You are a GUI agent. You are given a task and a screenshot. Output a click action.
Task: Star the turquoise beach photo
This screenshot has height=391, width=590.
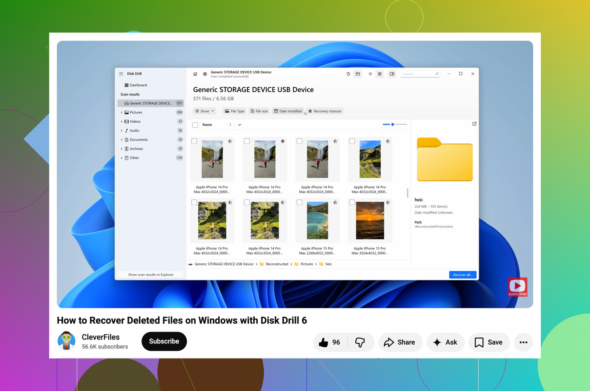[335, 202]
